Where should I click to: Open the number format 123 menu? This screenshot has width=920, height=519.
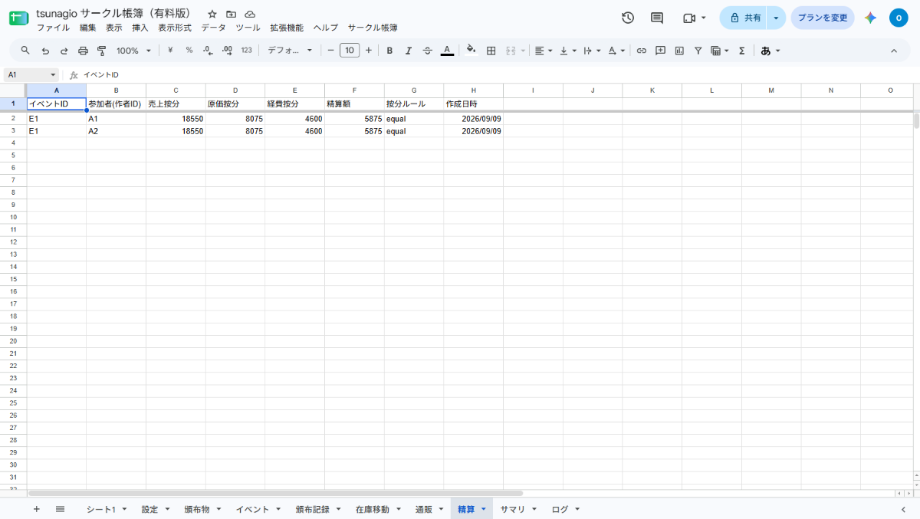click(x=246, y=51)
